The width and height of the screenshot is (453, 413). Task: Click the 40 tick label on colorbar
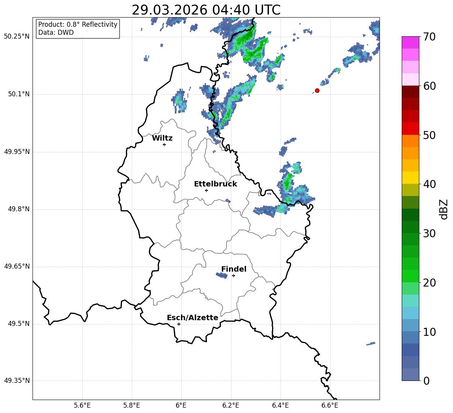[429, 184]
